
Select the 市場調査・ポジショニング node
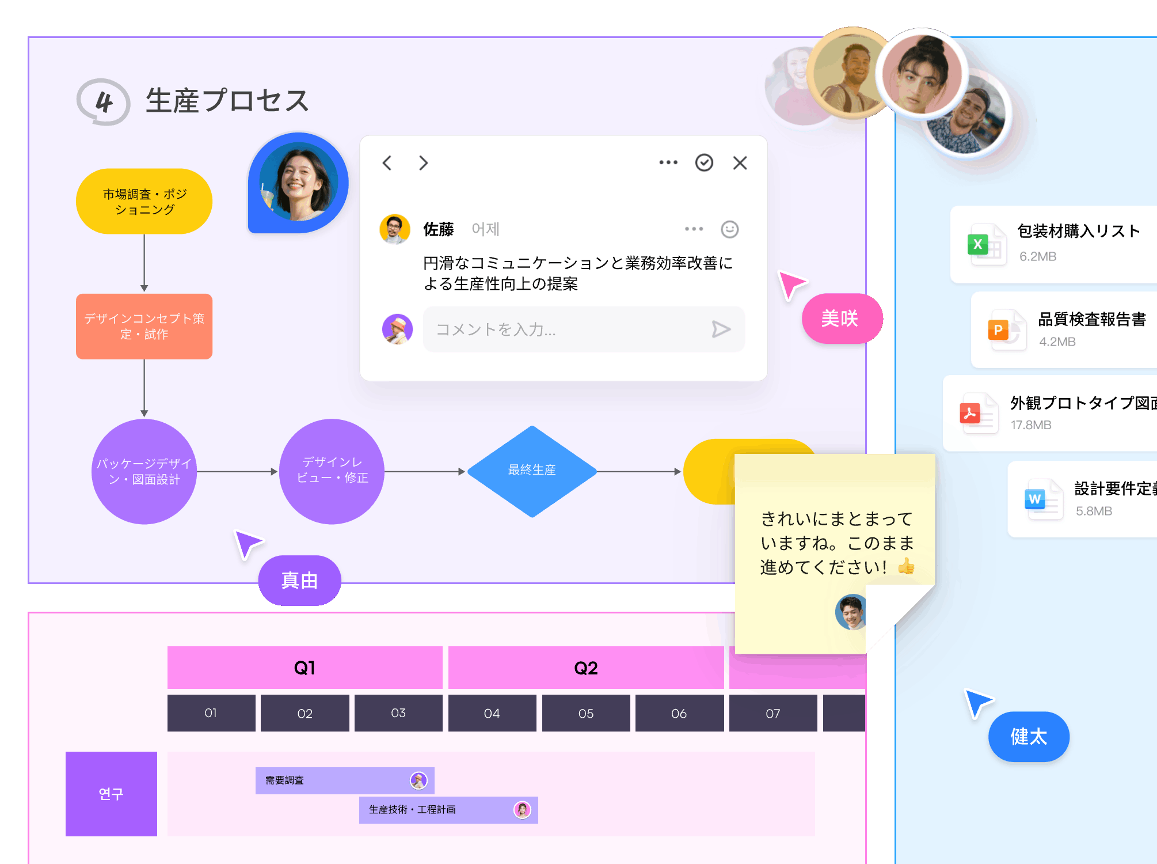coord(144,202)
